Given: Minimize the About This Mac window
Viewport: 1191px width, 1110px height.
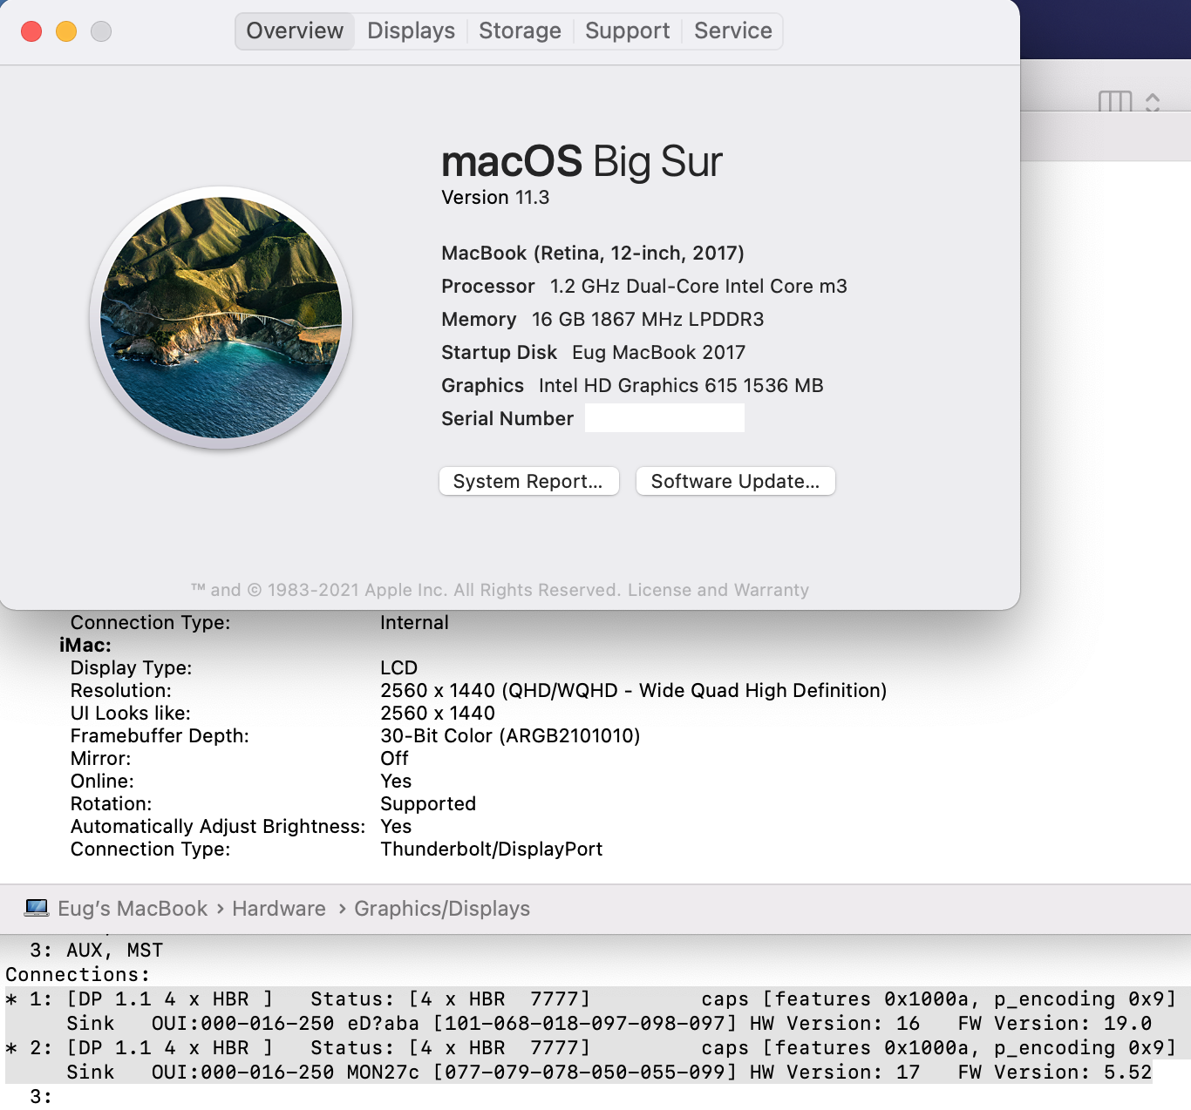Looking at the screenshot, I should click(66, 31).
